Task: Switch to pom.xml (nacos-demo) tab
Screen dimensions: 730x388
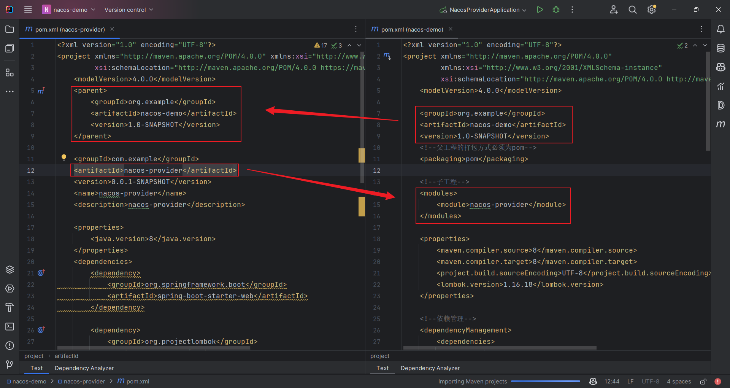Action: [412, 29]
